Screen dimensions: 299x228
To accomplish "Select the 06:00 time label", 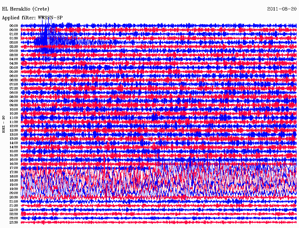I will (x=14, y=76).
